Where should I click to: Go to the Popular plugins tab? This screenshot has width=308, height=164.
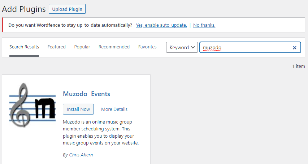coord(82,47)
